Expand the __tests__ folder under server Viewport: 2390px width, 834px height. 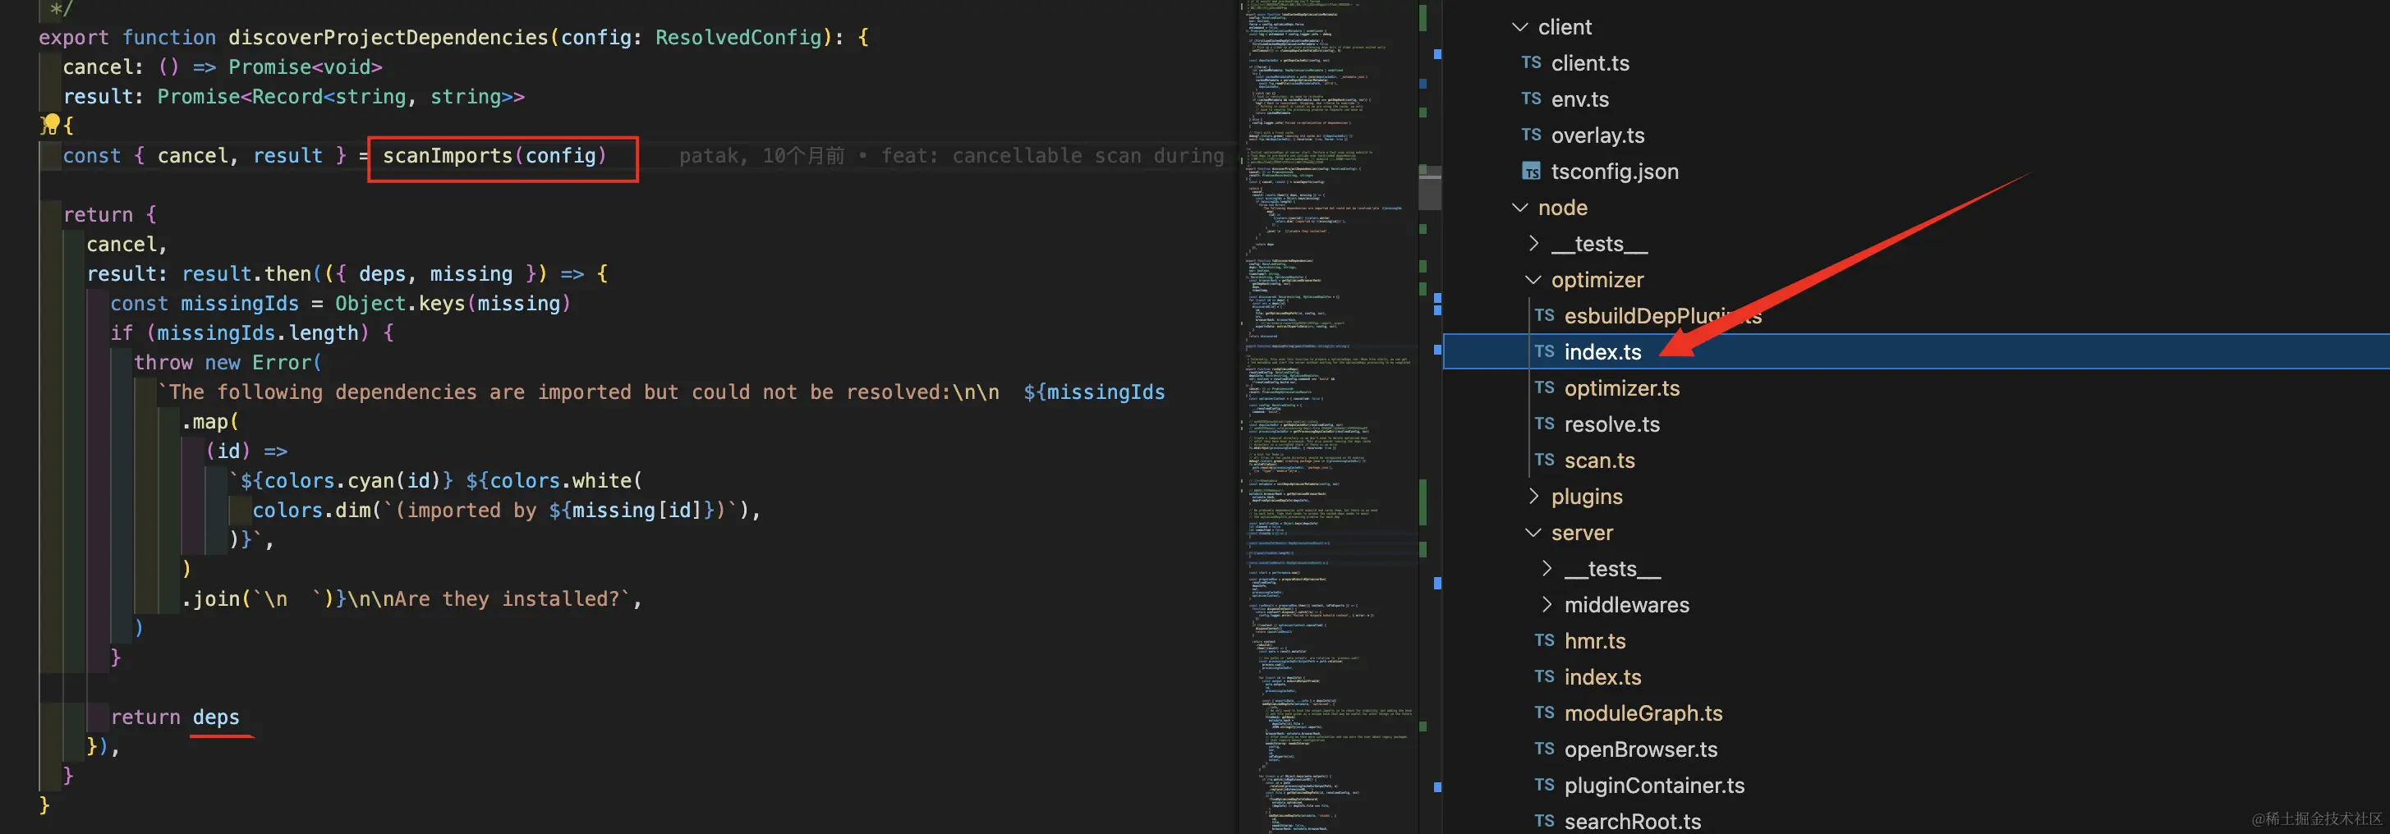pos(1547,569)
